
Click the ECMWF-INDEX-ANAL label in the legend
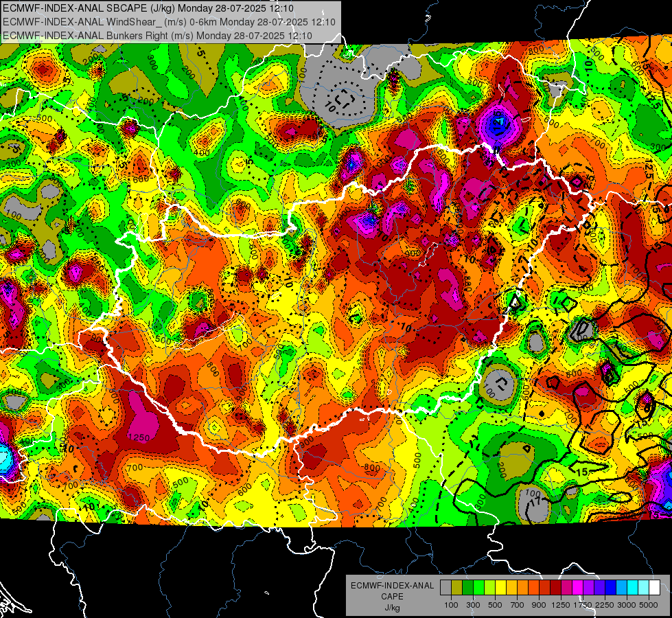393,586
